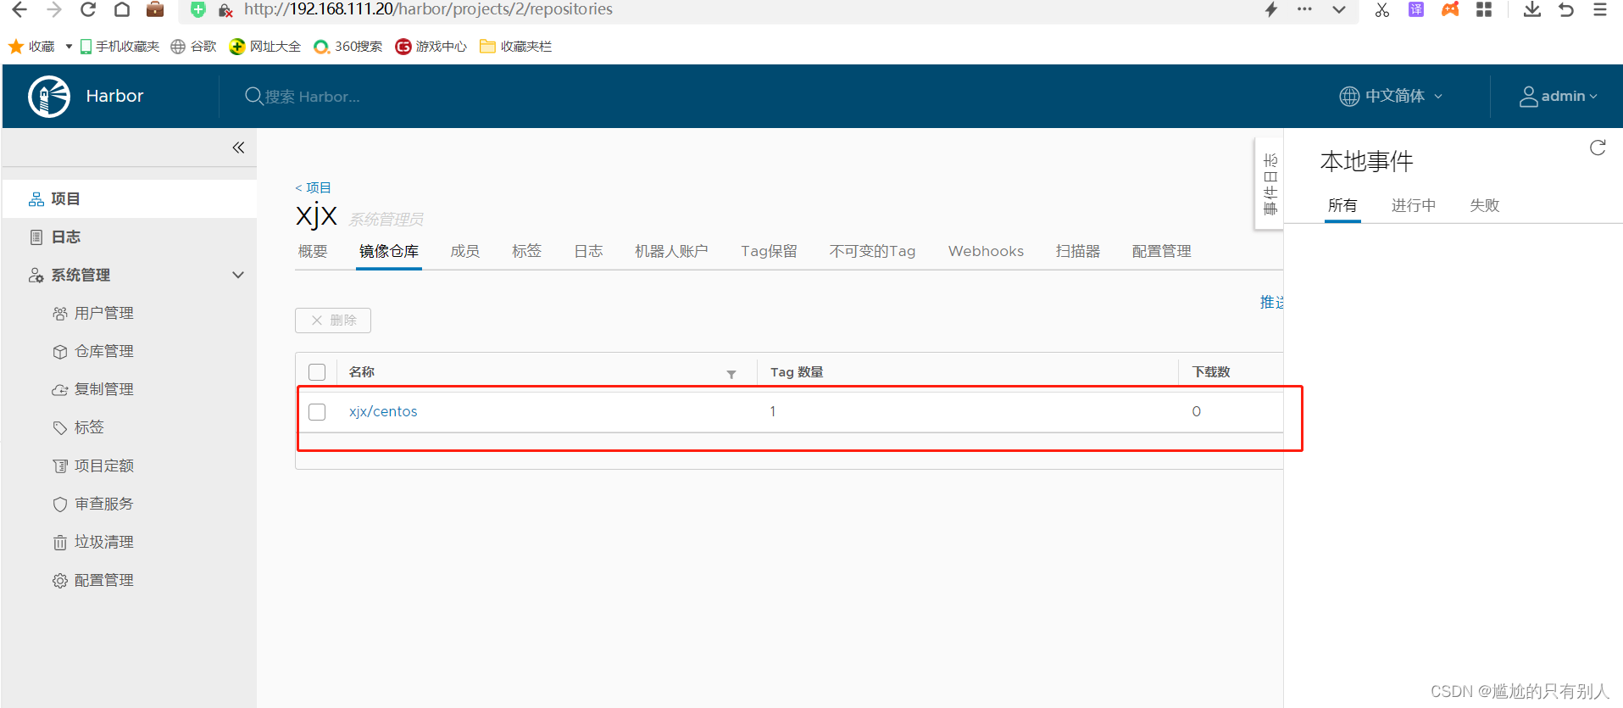The image size is (1623, 708).
Task: Open the 不可变的Tag tab
Action: pyautogui.click(x=872, y=251)
